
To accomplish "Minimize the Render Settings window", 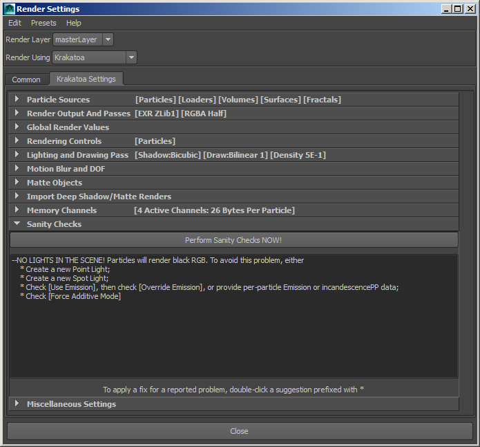I will click(x=446, y=9).
